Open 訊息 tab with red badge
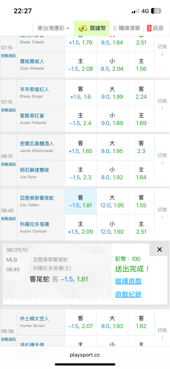 [155, 28]
